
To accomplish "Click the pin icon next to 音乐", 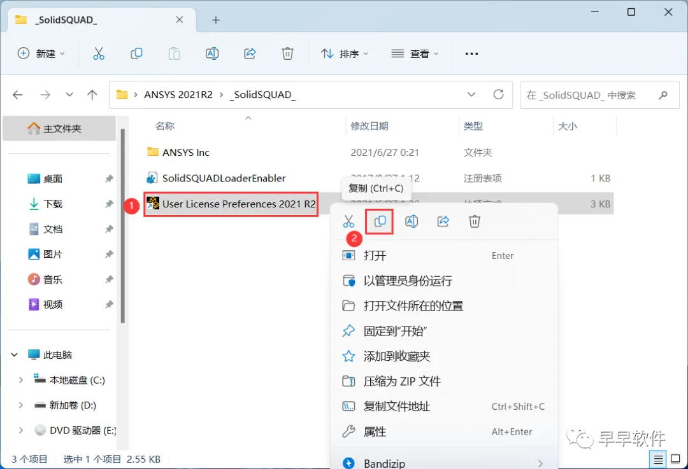I will click(110, 279).
